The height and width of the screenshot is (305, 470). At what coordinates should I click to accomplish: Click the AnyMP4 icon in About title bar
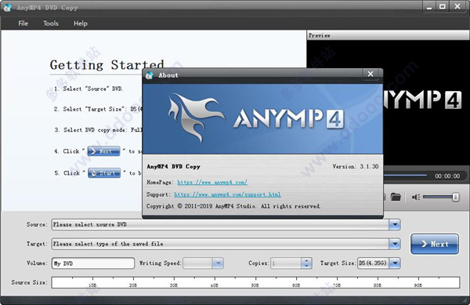click(150, 75)
